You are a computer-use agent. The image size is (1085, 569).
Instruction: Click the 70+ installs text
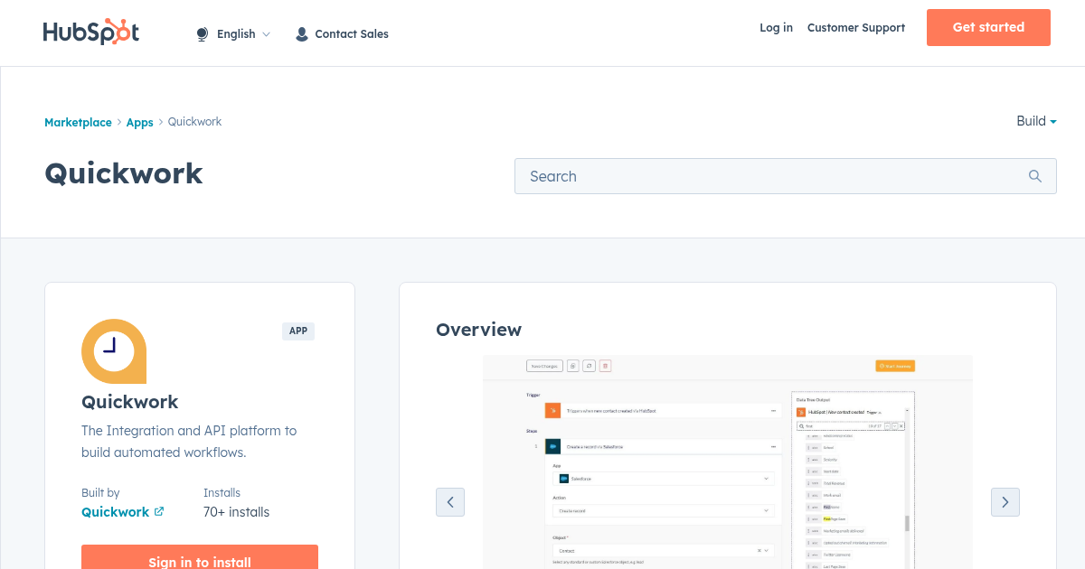click(x=236, y=512)
